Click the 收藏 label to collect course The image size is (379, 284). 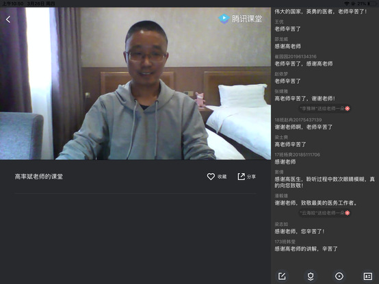tap(222, 177)
